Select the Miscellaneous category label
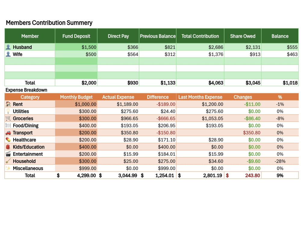Screen dimensions: 301x225 28,168
